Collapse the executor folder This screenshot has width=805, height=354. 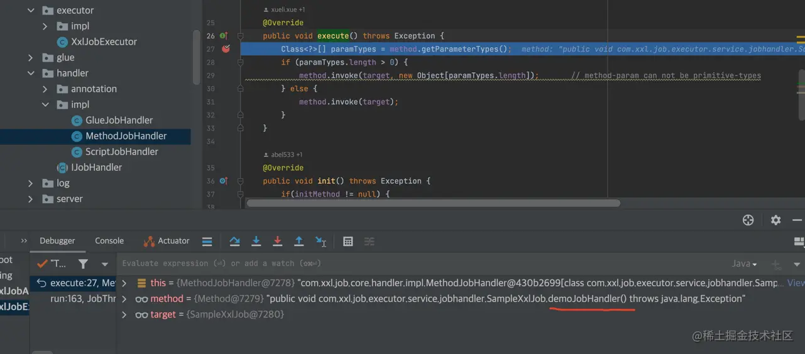(x=31, y=11)
